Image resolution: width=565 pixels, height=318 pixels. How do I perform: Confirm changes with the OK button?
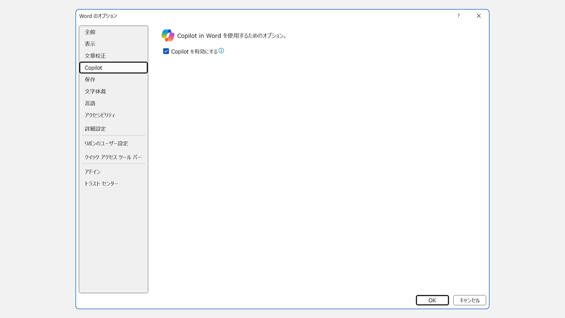pyautogui.click(x=432, y=300)
